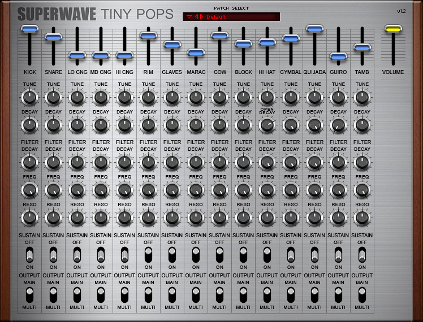Switch the HI HAT Output to Multi
Image resolution: width=423 pixels, height=322 pixels.
[x=267, y=295]
